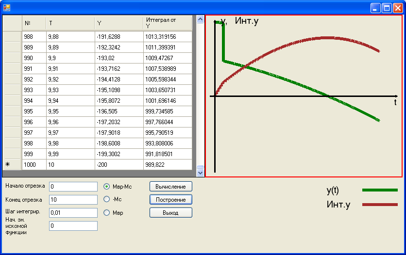Click the Вычисление button
This screenshot has height=255, width=406.
171,187
